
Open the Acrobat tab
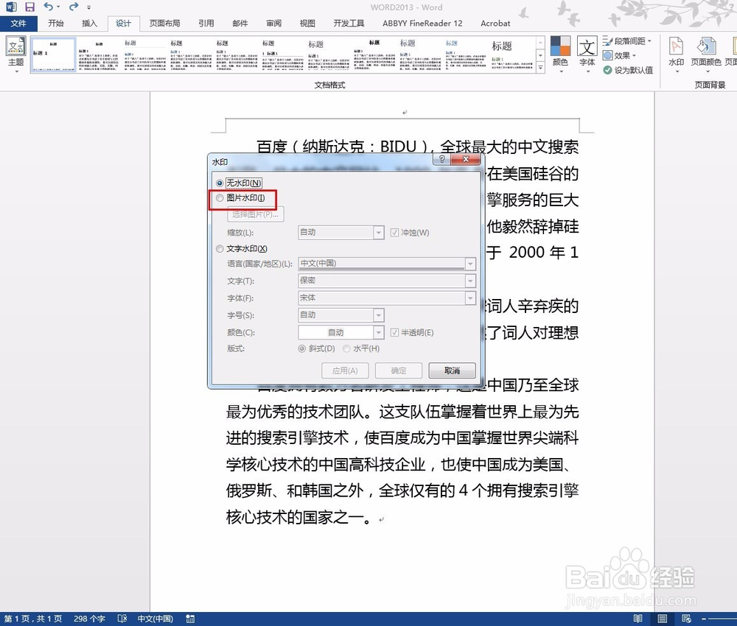(x=495, y=23)
